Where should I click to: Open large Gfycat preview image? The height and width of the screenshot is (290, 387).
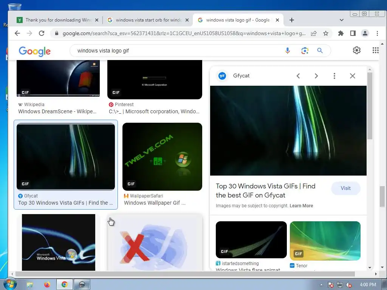288,131
